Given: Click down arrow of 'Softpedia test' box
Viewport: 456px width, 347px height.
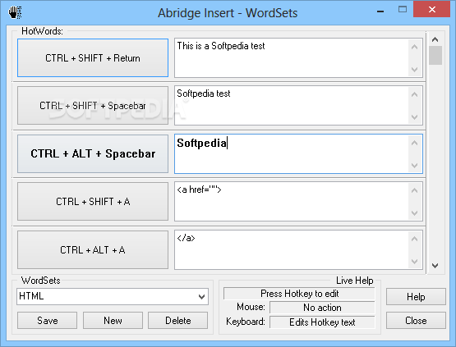Looking at the screenshot, I should (x=415, y=117).
